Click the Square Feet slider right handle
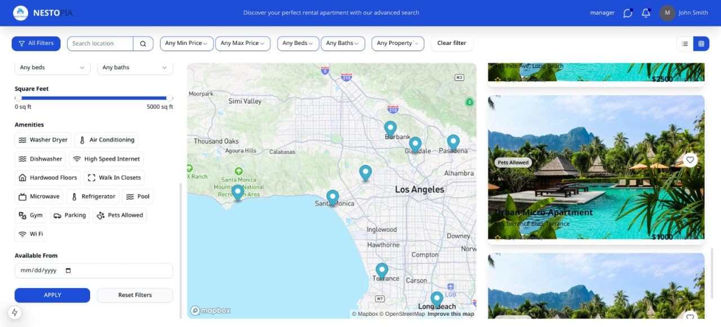 click(x=170, y=98)
